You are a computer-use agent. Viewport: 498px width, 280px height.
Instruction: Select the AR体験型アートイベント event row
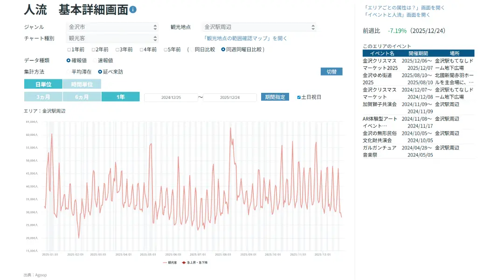(418, 122)
